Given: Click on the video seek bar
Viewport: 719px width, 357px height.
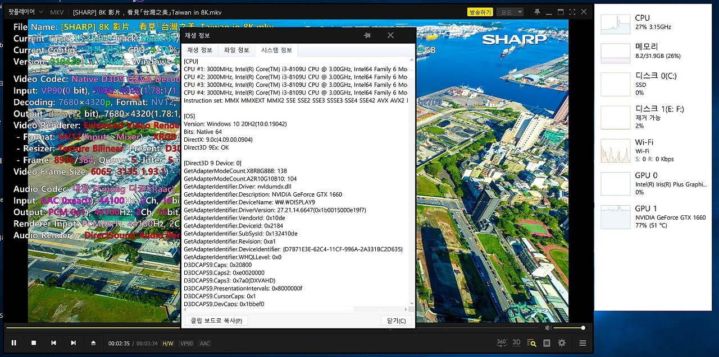Looking at the screenshot, I should point(272,328).
